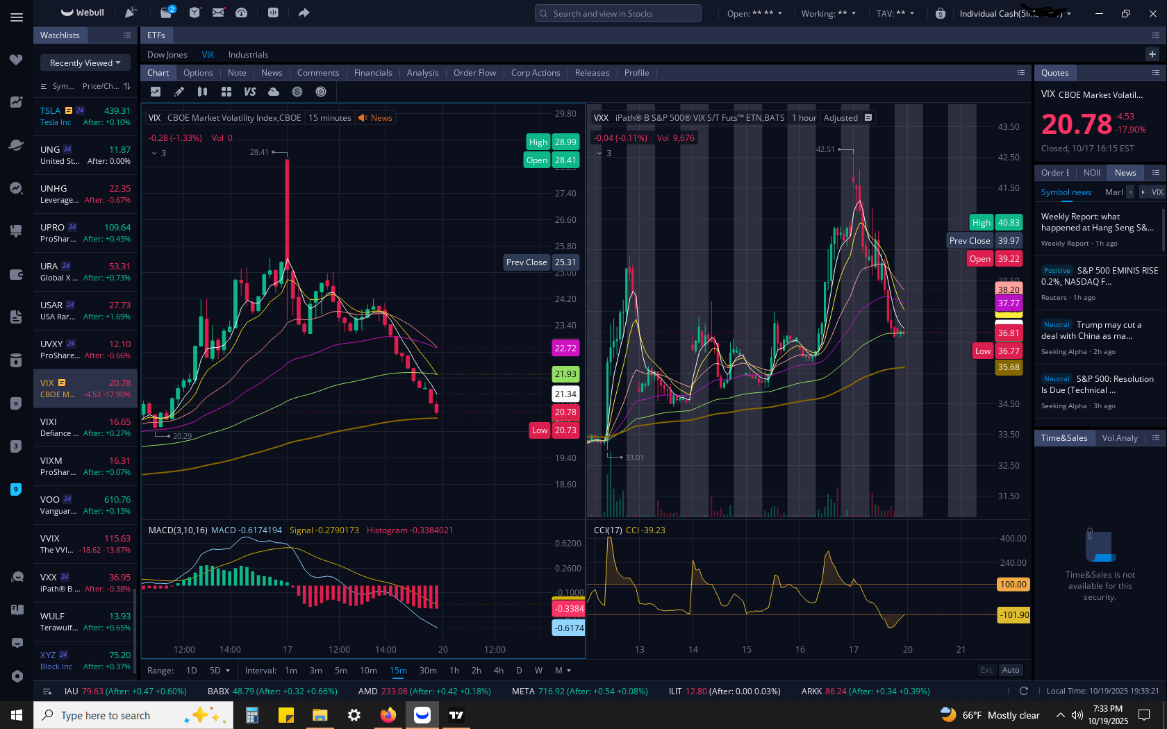This screenshot has height=729, width=1167.
Task: Open the wallet account icon in sidebar
Action: point(17,274)
